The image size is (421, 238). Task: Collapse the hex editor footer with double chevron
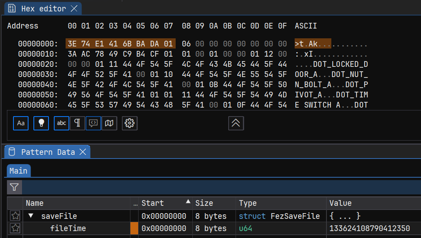coord(236,123)
